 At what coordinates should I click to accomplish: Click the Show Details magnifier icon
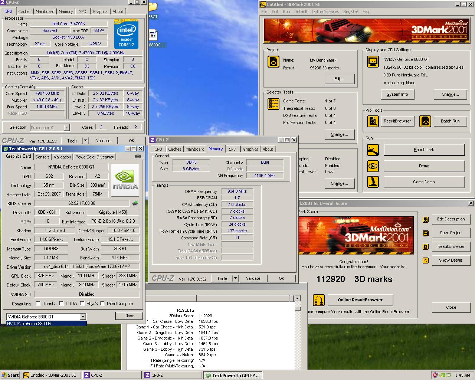pos(426,261)
